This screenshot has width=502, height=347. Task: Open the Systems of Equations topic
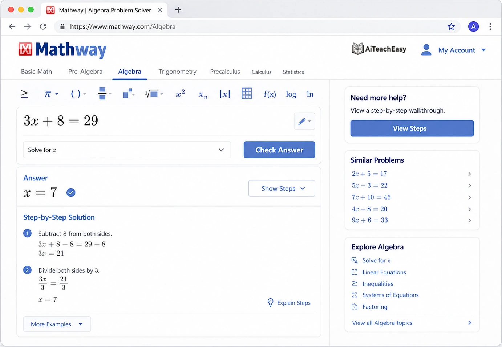(390, 295)
